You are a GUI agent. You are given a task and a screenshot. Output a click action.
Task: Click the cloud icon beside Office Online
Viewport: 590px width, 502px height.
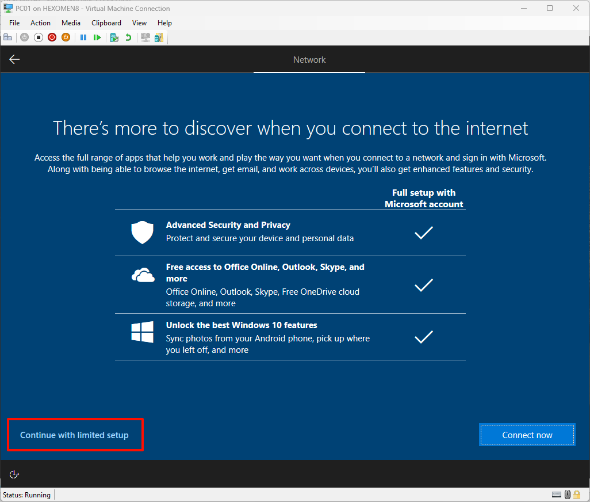[143, 275]
